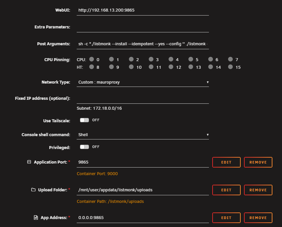
Task: Click the CPU Pinning label
Action: pos(57,60)
